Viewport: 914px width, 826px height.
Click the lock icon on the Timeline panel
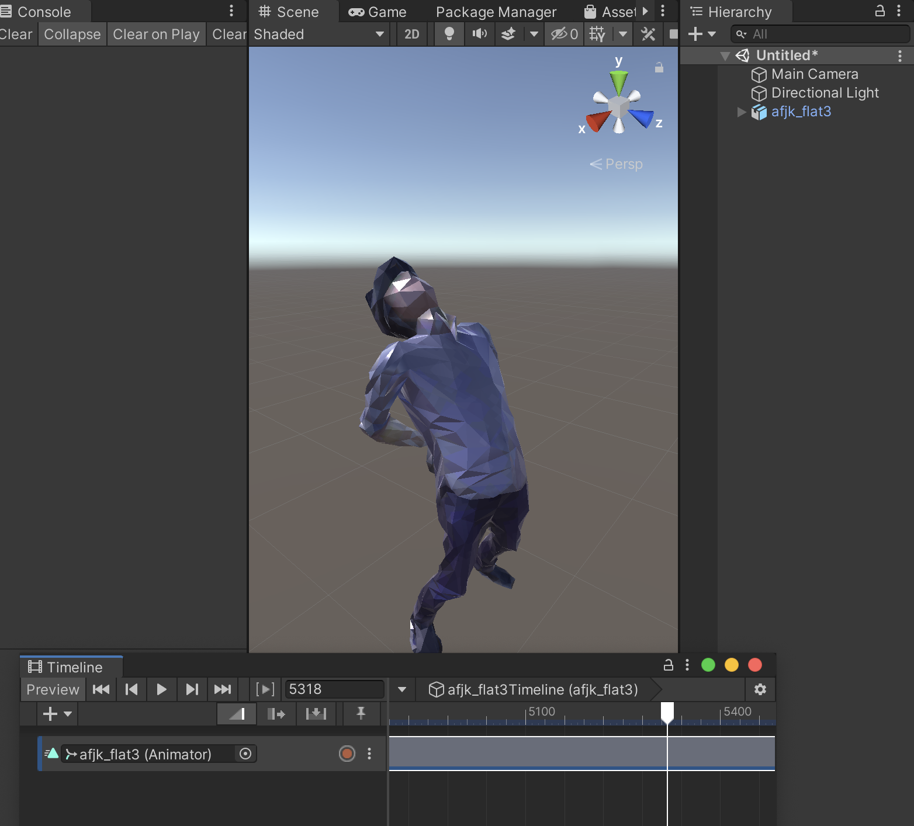(x=668, y=665)
